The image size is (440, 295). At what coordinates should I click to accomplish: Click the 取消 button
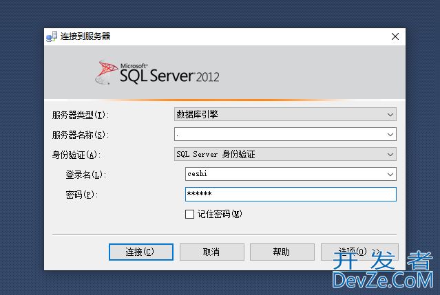(x=212, y=252)
